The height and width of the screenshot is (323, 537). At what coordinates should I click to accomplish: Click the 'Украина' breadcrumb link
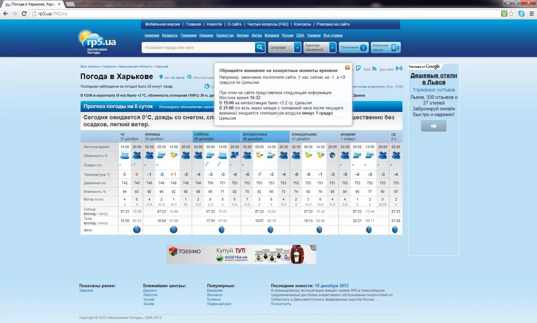[x=108, y=66]
